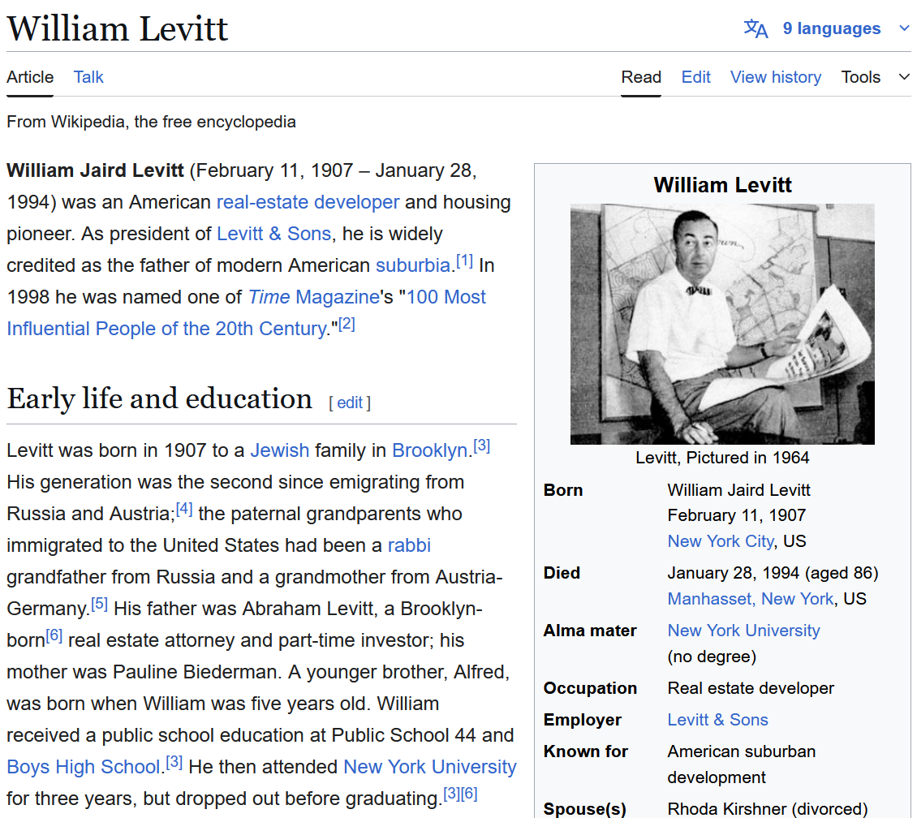Viewport: 917px width, 818px height.
Task: Expand the Tools menu chevron
Action: pyautogui.click(x=904, y=76)
